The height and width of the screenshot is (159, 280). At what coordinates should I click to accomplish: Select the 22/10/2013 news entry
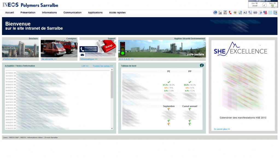(10, 73)
